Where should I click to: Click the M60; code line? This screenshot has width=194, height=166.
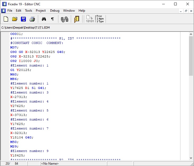tap(14, 74)
